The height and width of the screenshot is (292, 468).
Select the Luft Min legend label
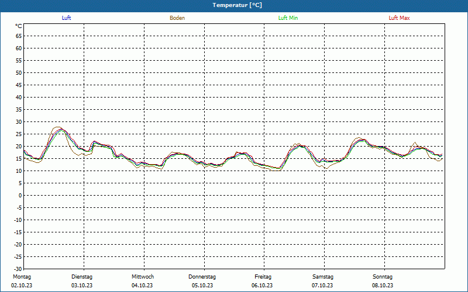tap(288, 18)
